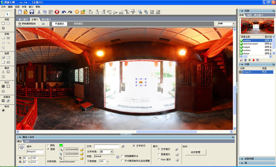Select the circular hotspot tool icon
Image resolution: width=276 pixels, height=167 pixels.
pos(3,86)
